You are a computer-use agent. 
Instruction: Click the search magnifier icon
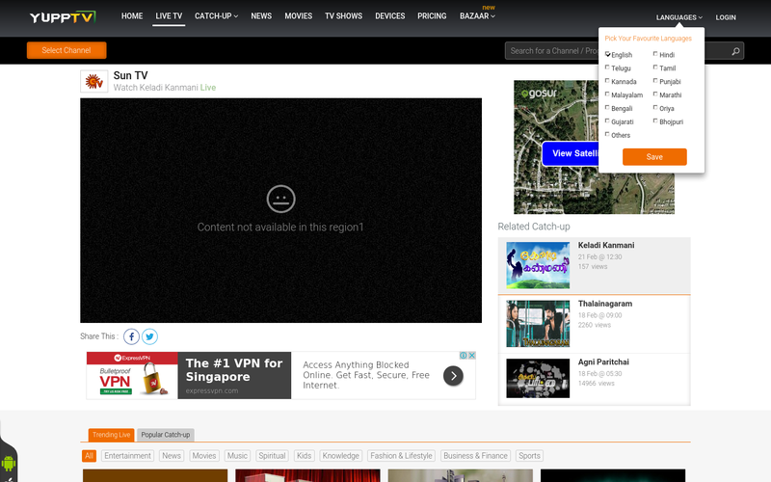(735, 51)
